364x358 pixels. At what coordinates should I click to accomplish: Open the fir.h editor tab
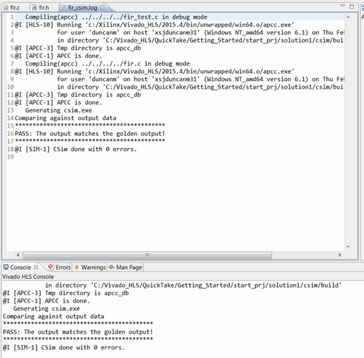coord(43,8)
